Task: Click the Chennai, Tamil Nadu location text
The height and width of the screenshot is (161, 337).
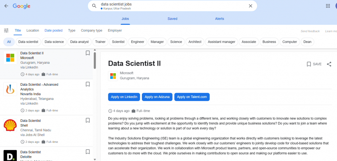Action: point(36,130)
